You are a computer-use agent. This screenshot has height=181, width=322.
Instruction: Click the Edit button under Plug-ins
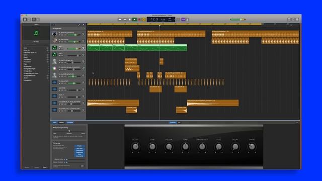tap(82, 166)
